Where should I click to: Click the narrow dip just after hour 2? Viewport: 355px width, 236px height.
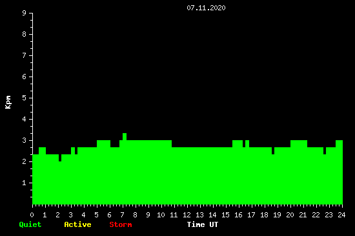pyautogui.click(x=60, y=158)
